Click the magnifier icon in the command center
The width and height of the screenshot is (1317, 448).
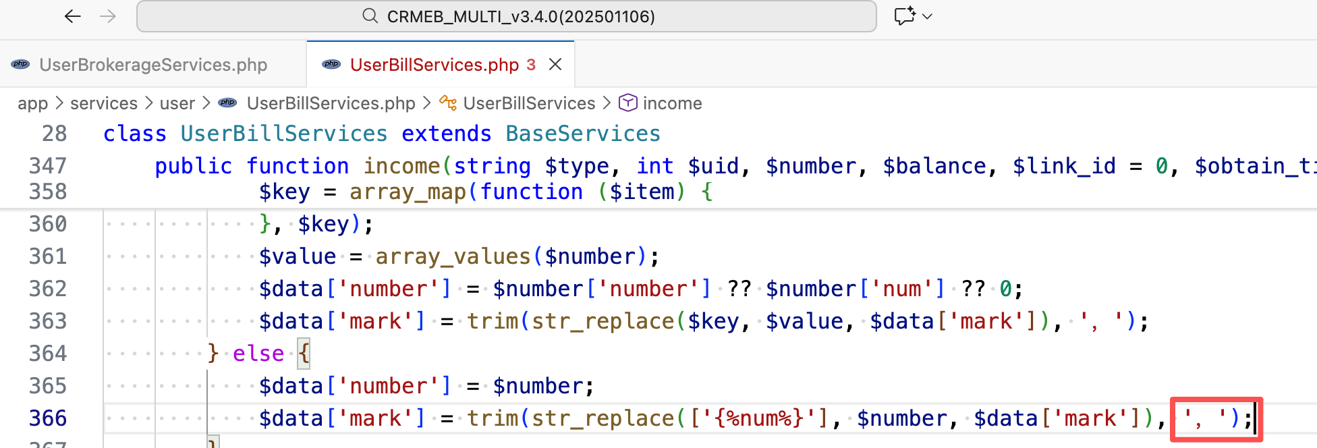[370, 16]
